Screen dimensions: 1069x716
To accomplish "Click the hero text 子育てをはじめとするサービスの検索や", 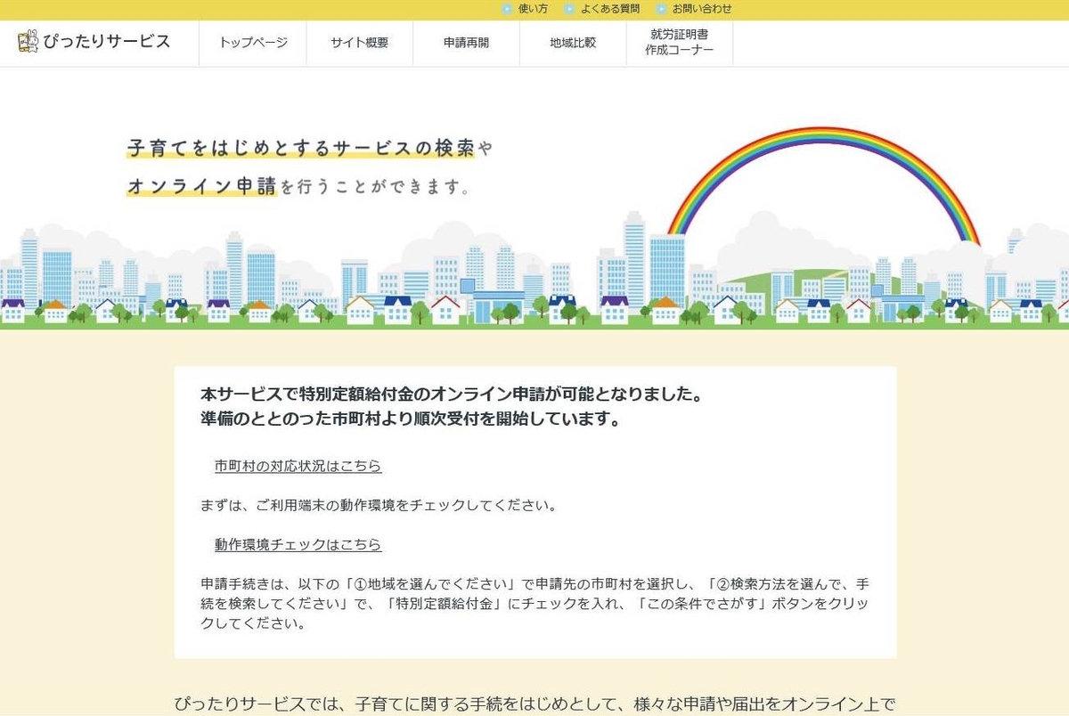I will (310, 149).
